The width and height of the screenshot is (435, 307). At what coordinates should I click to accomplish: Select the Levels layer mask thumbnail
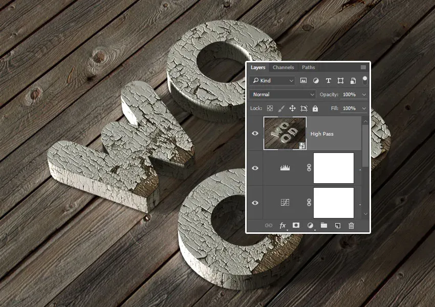pyautogui.click(x=334, y=168)
